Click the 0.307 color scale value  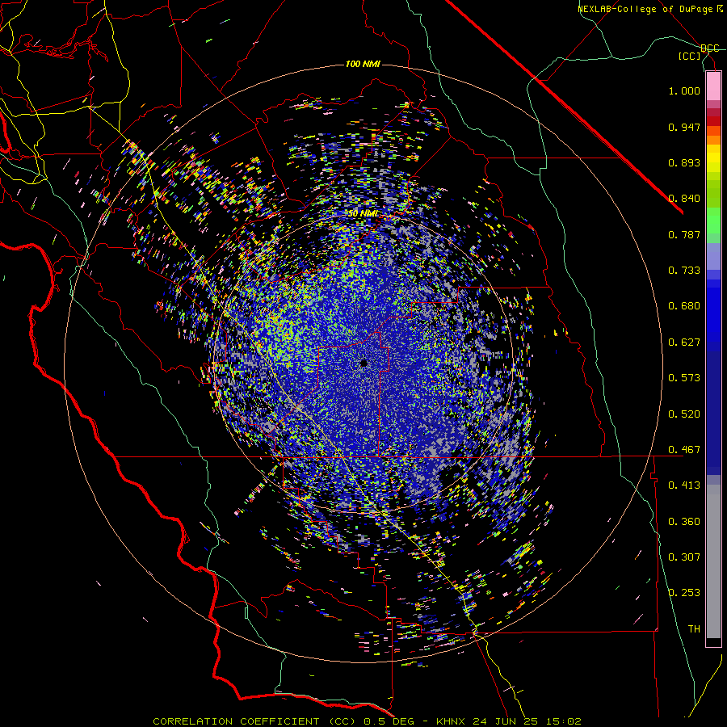tap(684, 557)
